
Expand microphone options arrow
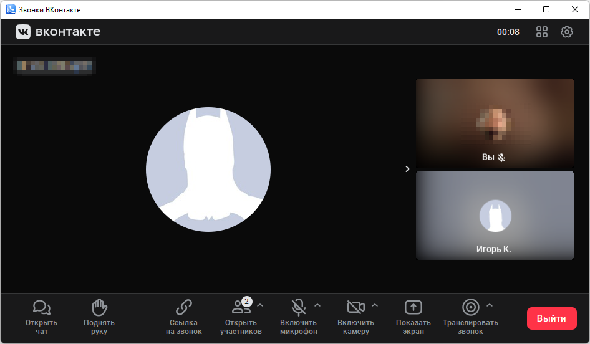317,305
